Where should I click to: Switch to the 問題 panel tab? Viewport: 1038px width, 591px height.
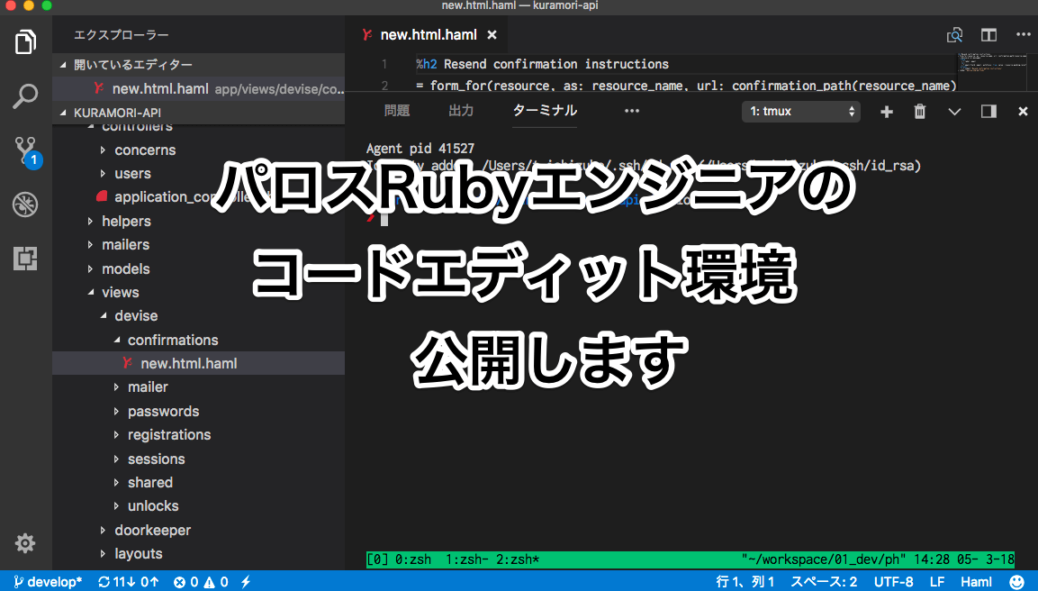[396, 111]
